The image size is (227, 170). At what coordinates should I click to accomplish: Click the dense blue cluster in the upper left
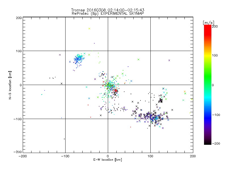79,59
